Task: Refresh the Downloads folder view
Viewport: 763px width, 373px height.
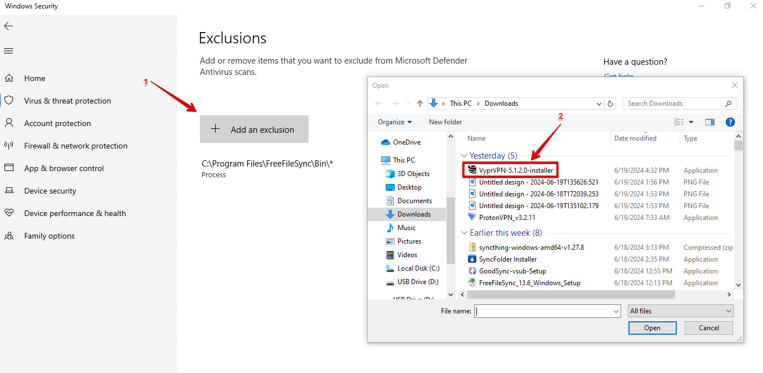Action: click(611, 104)
